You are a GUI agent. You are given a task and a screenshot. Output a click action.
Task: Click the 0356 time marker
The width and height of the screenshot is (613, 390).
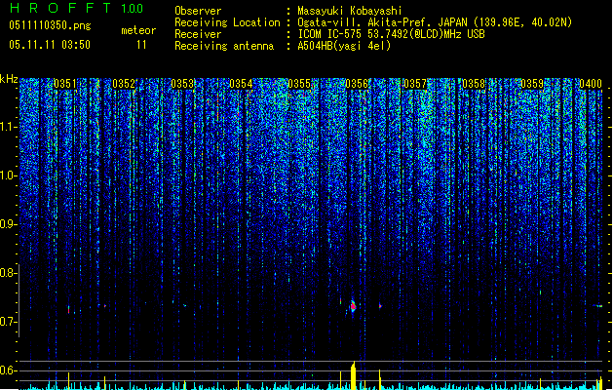(357, 84)
